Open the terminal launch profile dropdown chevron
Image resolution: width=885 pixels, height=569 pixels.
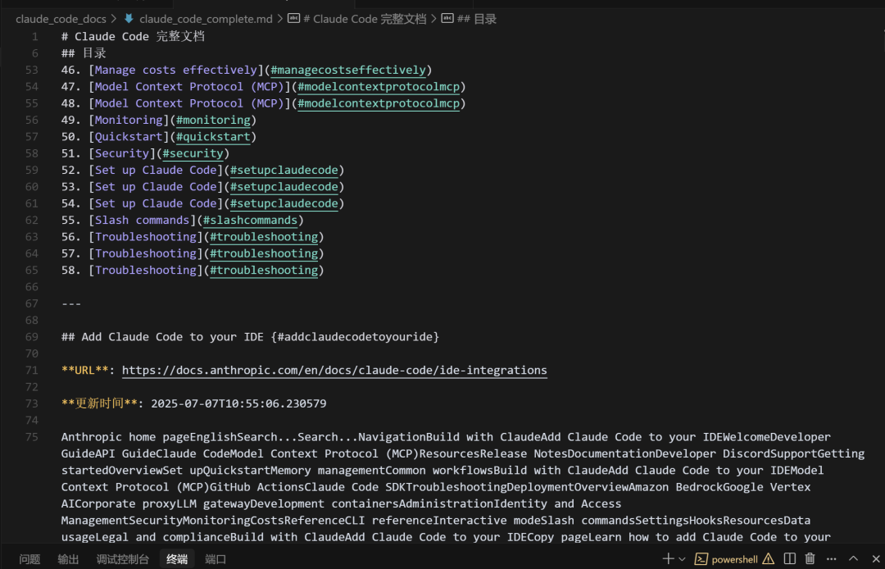pos(682,559)
